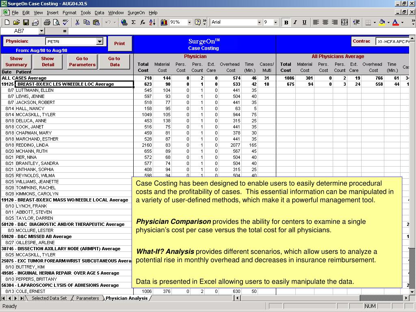Insert hyperlink with globe icon
416x312 pixels.
[124, 22]
